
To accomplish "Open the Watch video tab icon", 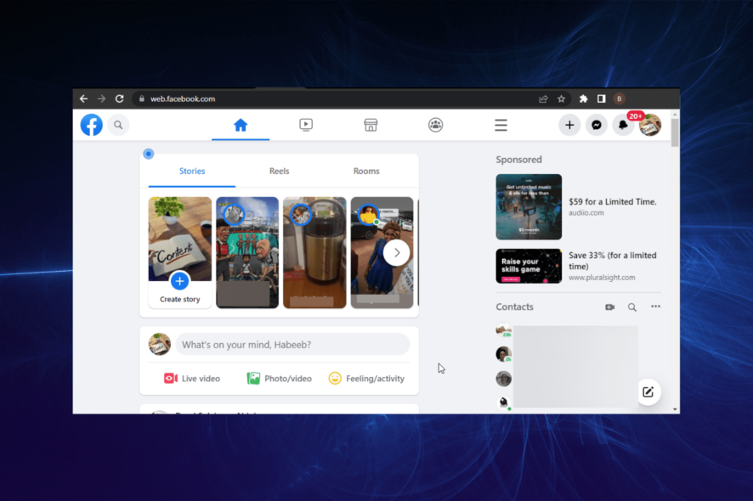I will 306,126.
